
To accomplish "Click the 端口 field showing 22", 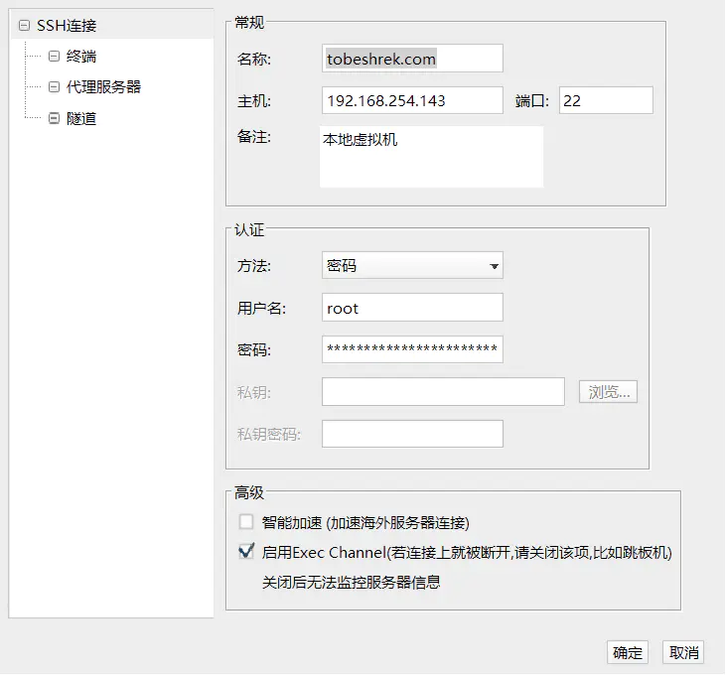I will [606, 100].
